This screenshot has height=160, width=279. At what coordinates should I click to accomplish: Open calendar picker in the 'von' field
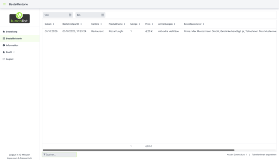(x=70, y=15)
